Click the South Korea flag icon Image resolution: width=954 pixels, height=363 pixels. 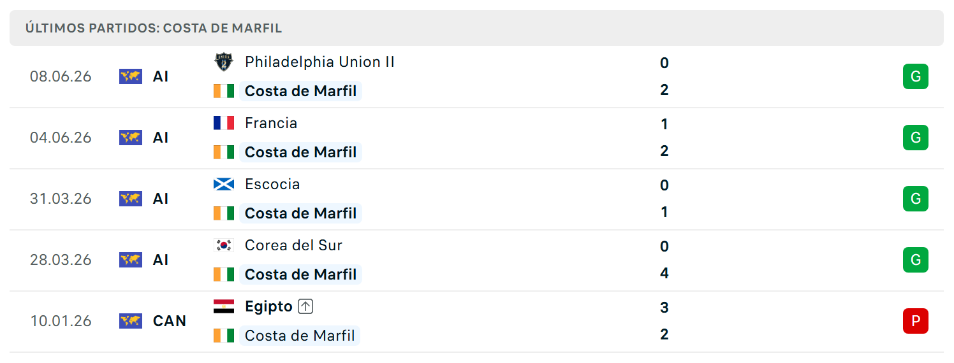coord(224,245)
